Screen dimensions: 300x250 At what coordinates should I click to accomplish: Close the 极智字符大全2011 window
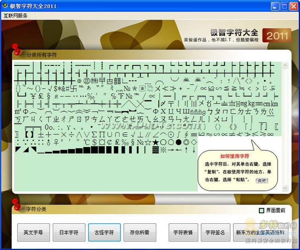tap(293, 6)
